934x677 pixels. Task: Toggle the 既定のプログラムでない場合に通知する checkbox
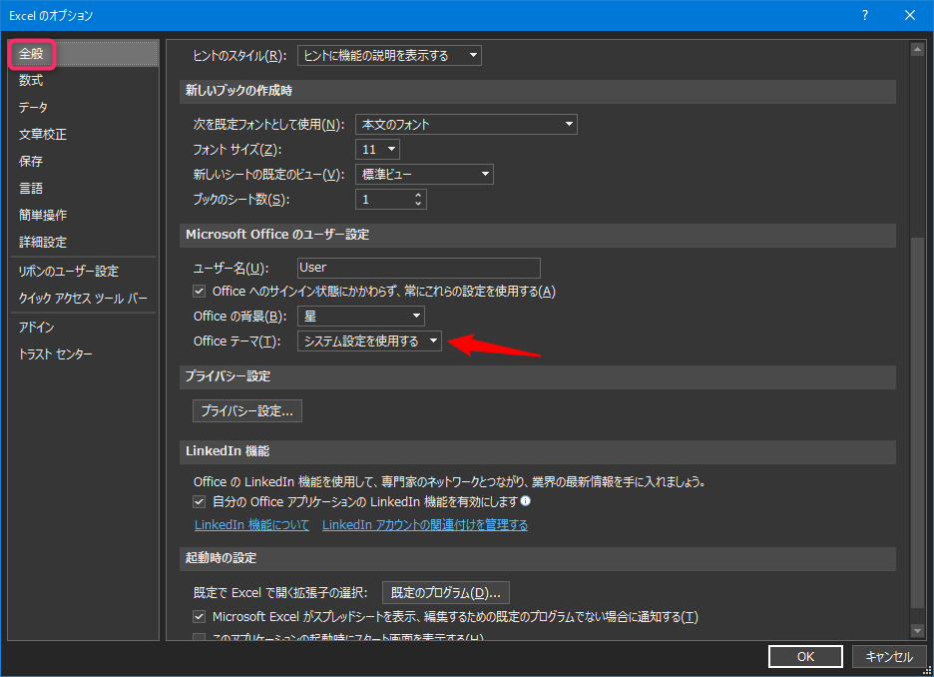199,617
